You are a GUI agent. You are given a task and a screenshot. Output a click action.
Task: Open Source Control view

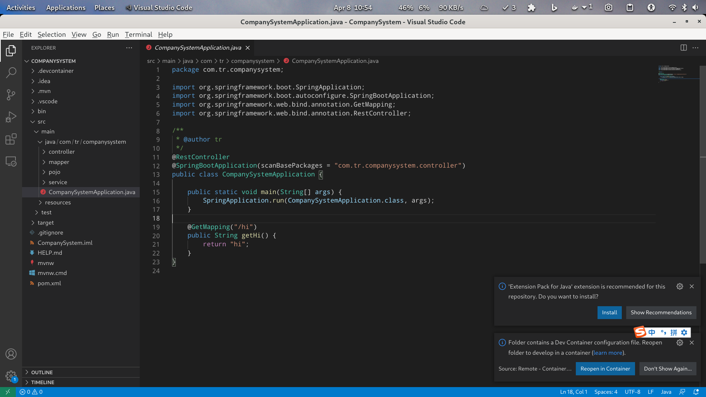pos(11,94)
